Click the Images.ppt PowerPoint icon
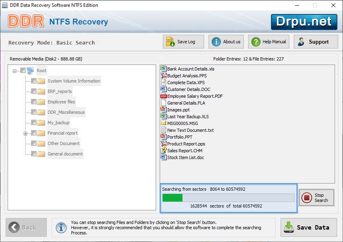This screenshot has height=242, width=343. (x=164, y=109)
